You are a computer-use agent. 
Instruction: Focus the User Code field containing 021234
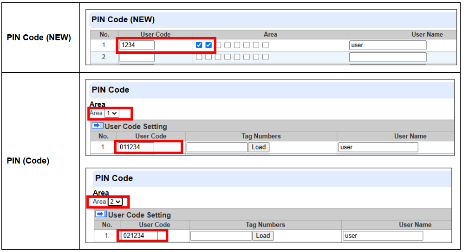pos(139,235)
